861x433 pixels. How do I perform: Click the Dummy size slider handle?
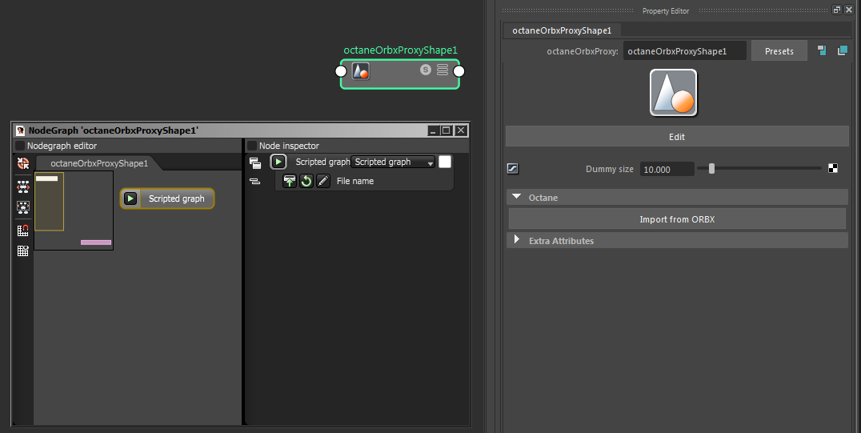pyautogui.click(x=711, y=169)
